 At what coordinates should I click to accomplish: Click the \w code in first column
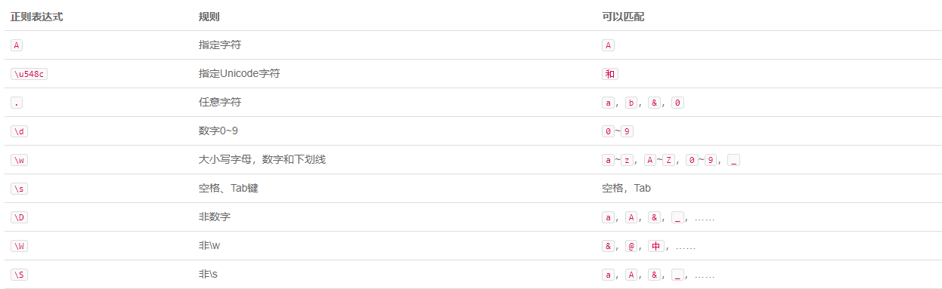[x=20, y=160]
